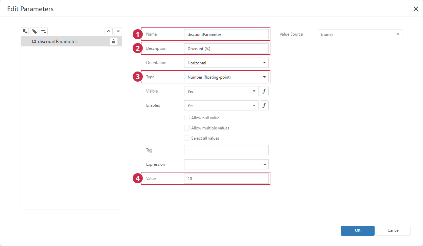Viewport: 423px width, 246px height.
Task: Focus the Description input field
Action: tap(226, 48)
